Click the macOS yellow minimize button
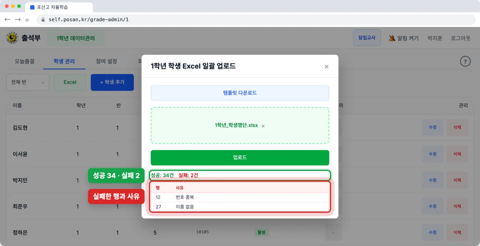The image size is (480, 246). 13,6
